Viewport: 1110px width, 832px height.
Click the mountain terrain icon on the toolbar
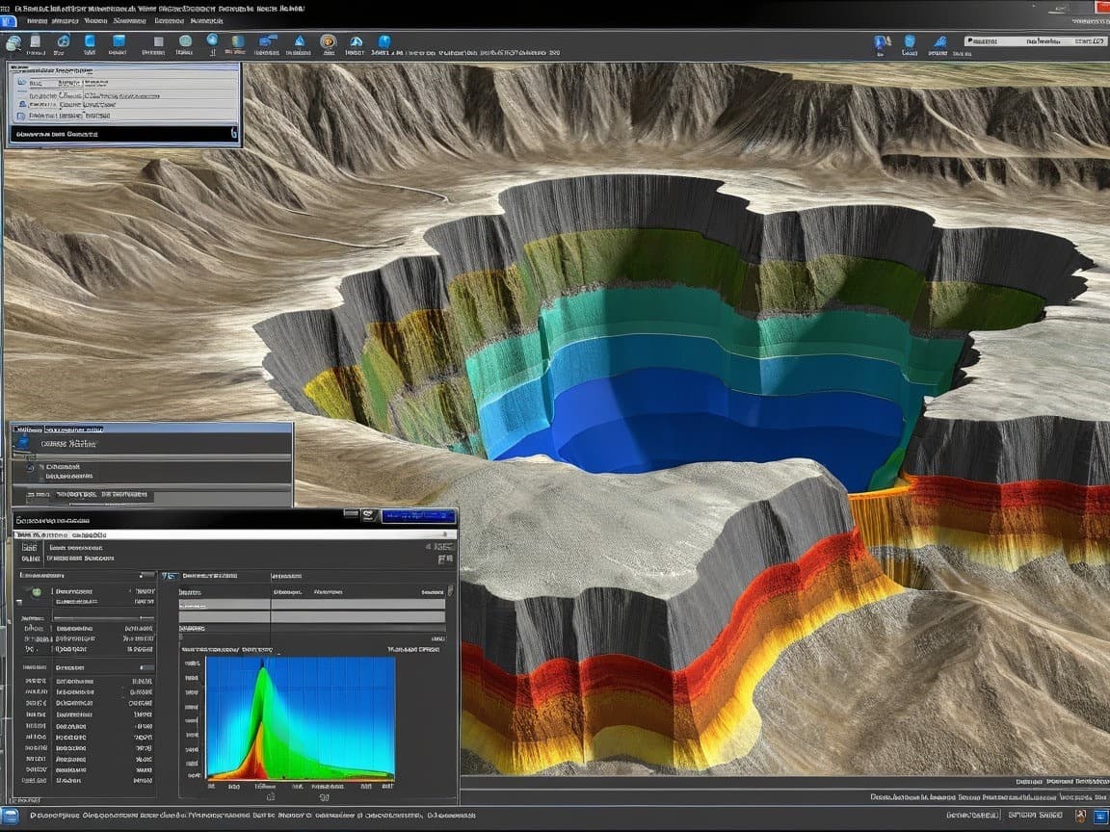(x=357, y=41)
